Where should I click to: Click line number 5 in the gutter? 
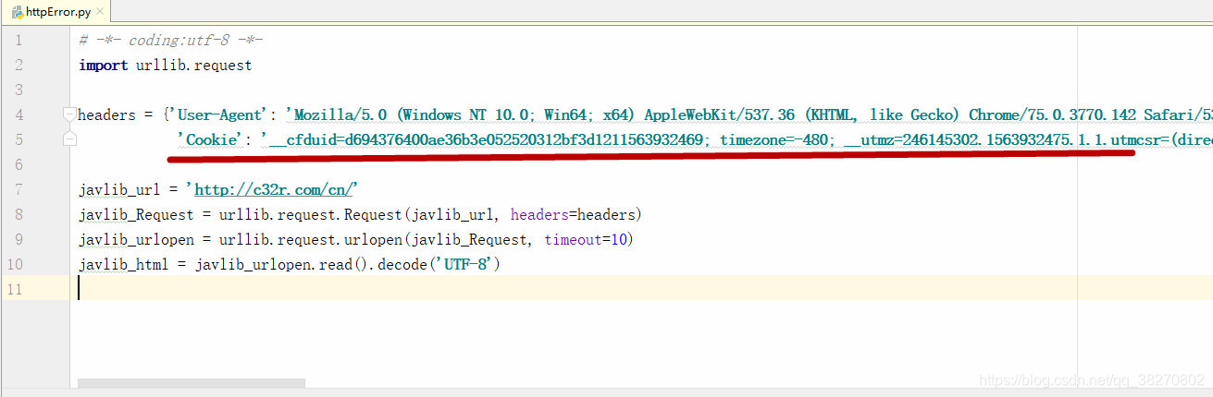pos(19,139)
